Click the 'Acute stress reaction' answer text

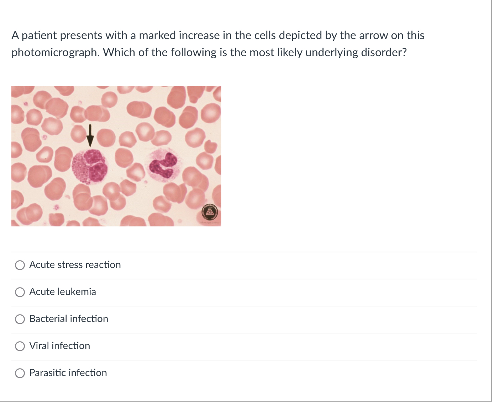(x=75, y=265)
